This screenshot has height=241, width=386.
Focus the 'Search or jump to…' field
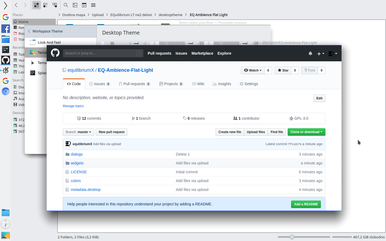103,53
